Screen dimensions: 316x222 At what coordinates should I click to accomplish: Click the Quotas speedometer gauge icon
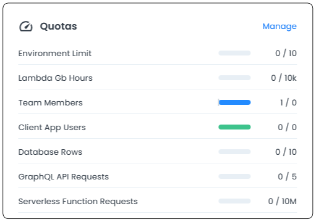click(x=26, y=27)
